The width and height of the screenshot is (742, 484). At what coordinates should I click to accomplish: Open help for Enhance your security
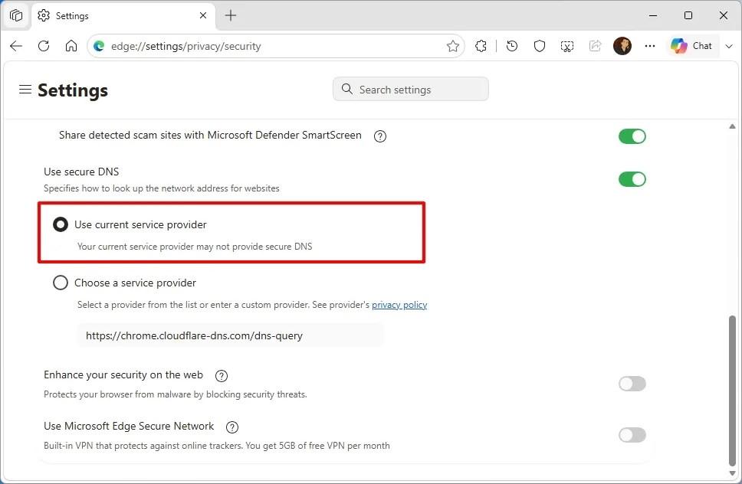tap(222, 376)
